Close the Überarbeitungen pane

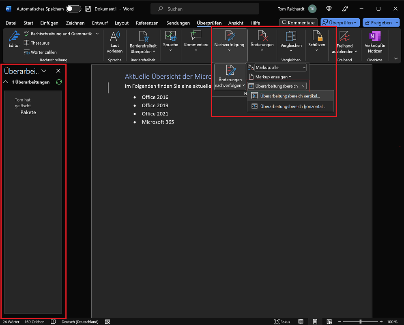point(58,71)
